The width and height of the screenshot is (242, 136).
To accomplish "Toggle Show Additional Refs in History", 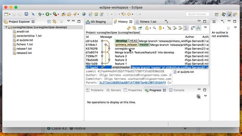I will (x=180, y=28).
